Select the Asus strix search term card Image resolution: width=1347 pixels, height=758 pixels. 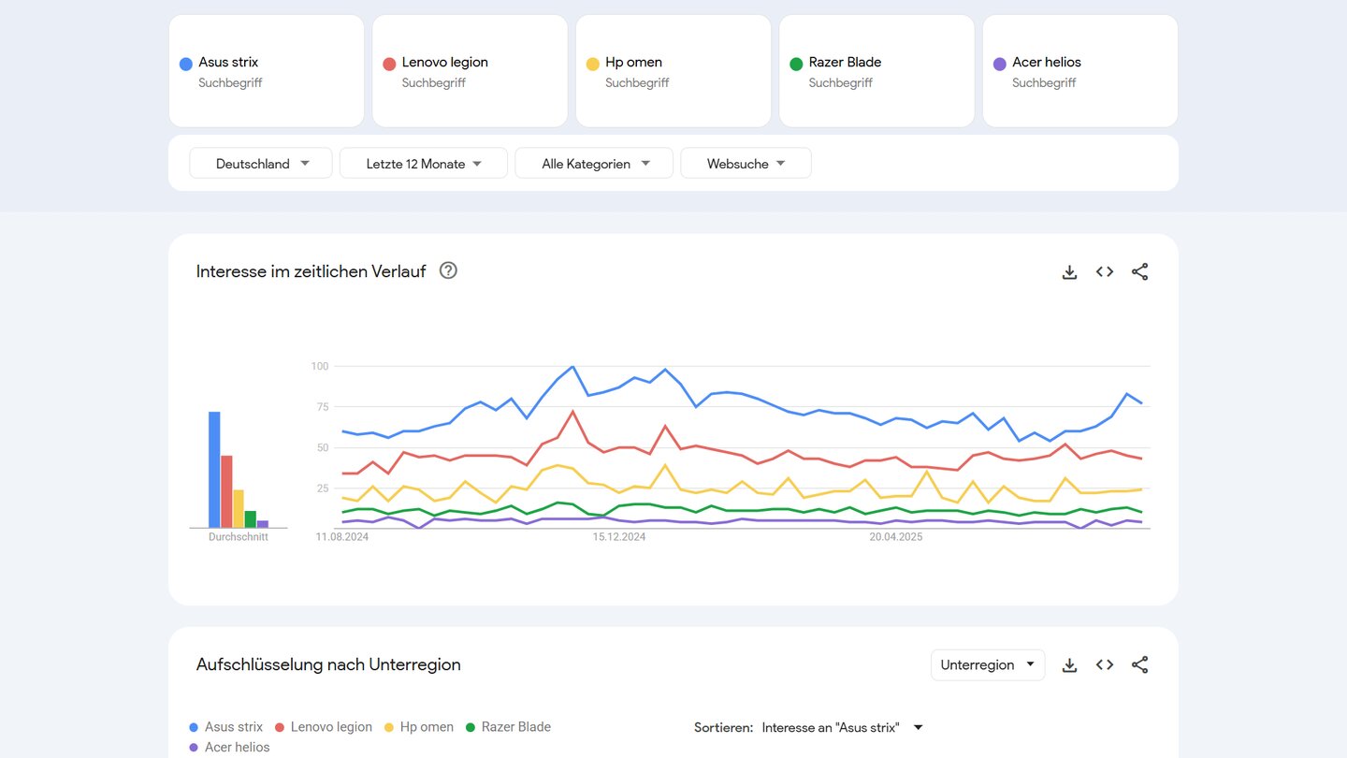pos(266,71)
